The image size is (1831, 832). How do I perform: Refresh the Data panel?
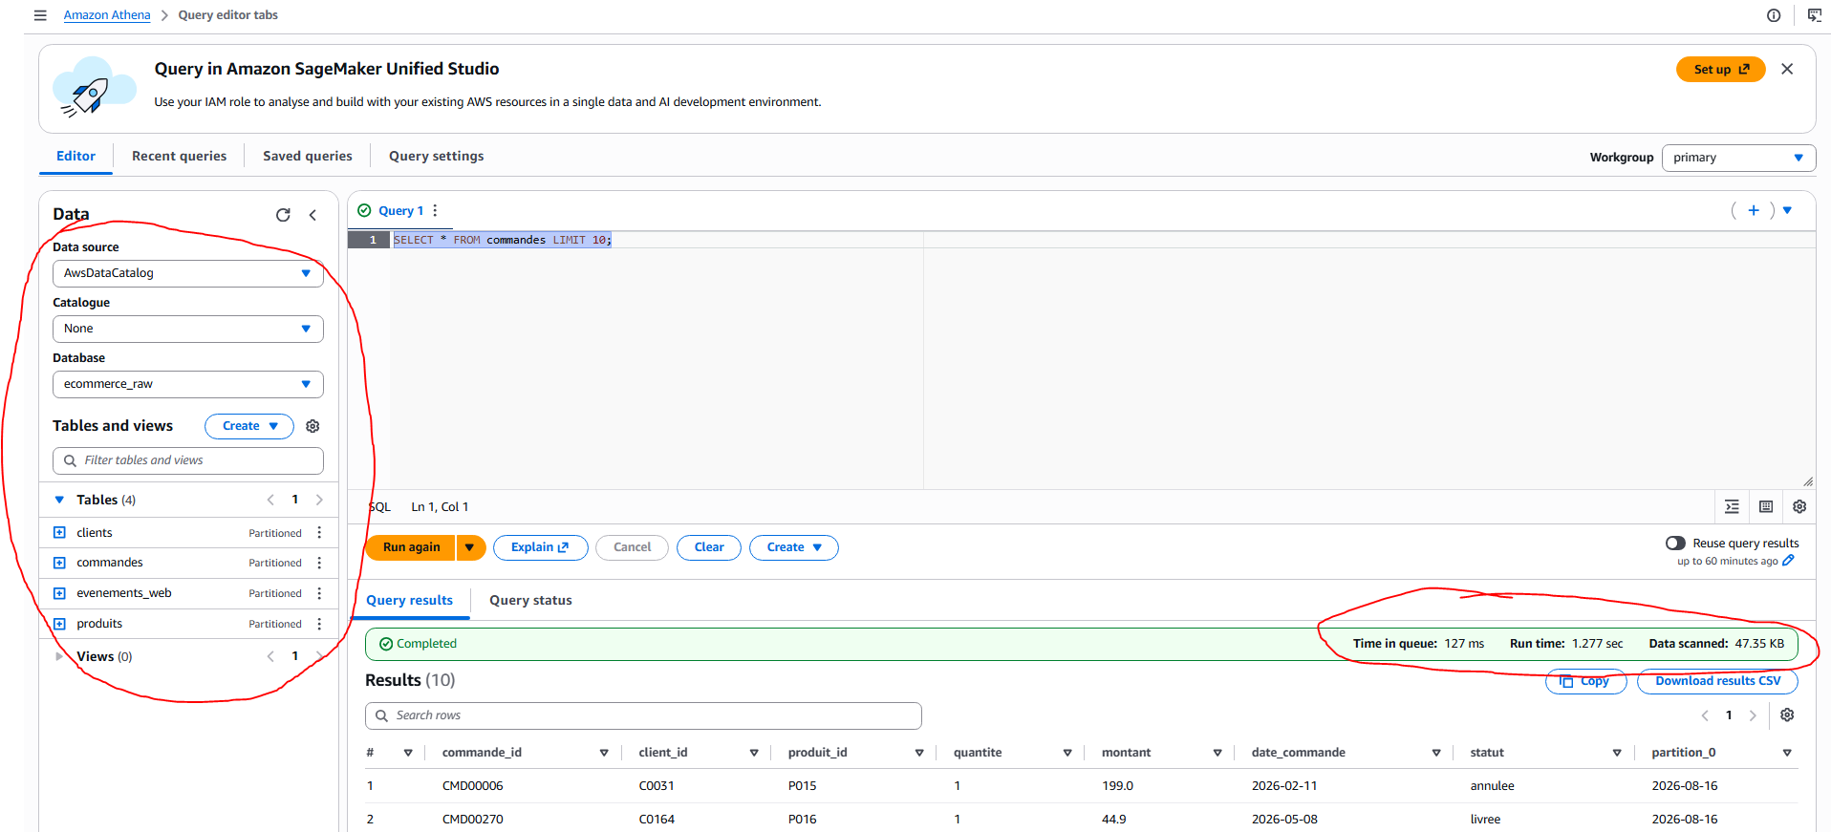click(x=283, y=215)
